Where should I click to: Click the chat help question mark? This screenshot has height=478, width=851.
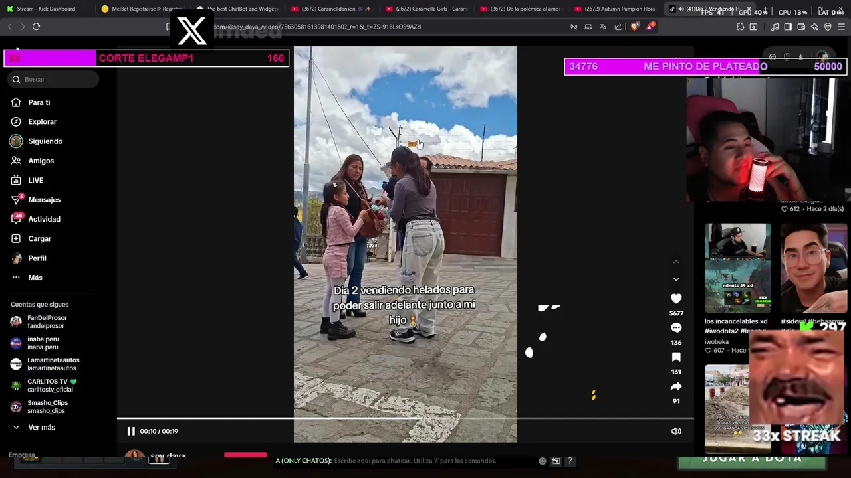point(570,461)
